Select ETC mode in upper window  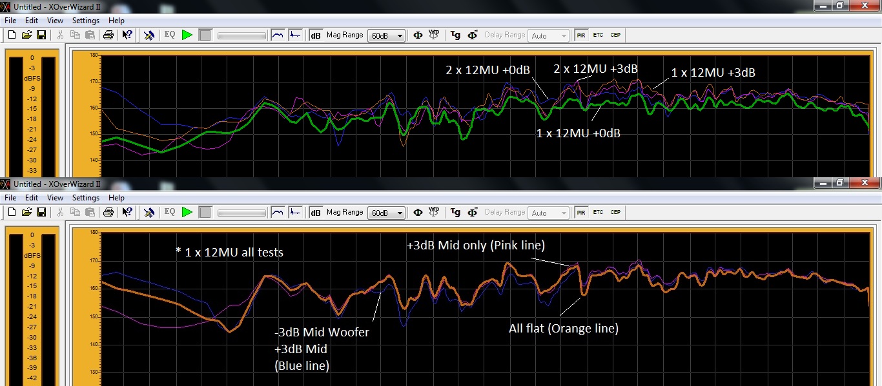coord(599,35)
